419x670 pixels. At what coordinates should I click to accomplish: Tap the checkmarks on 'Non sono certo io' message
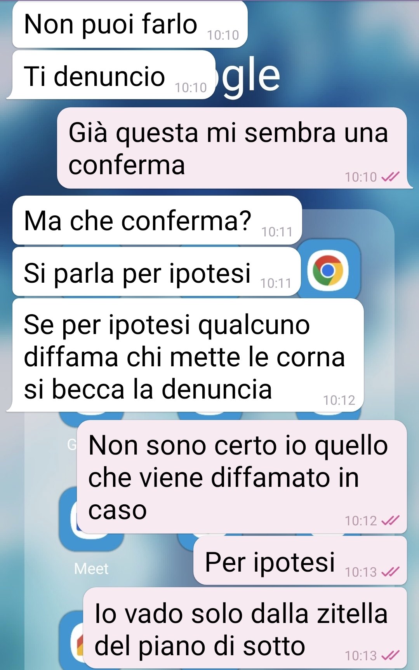[x=390, y=520]
